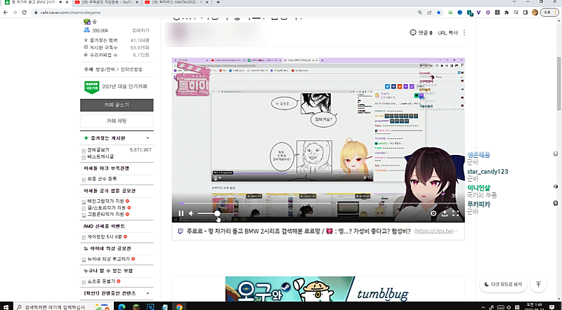The width and height of the screenshot is (562, 310).
Task: Open the 전체글보기 board
Action: click(x=98, y=149)
